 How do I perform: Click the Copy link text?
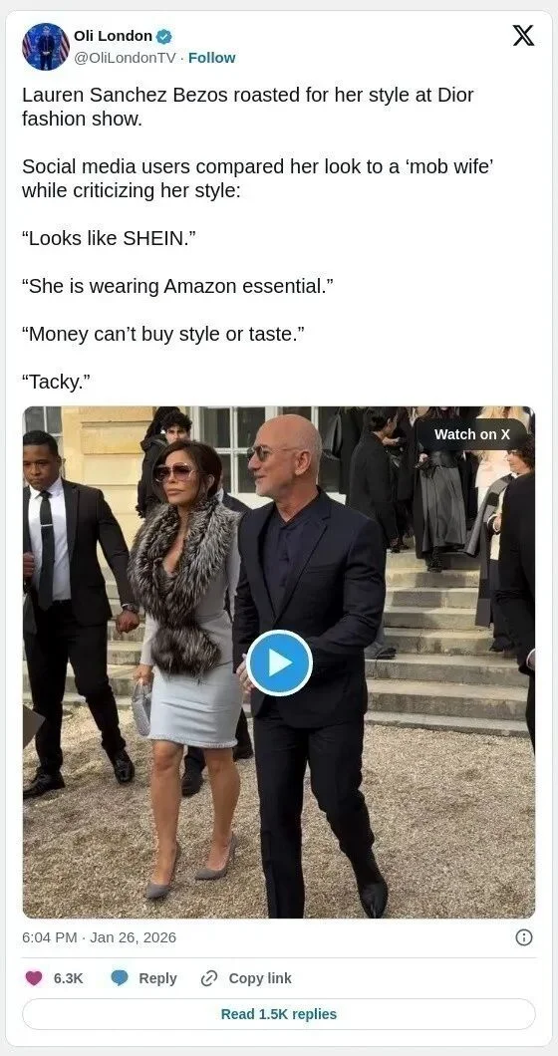point(260,978)
